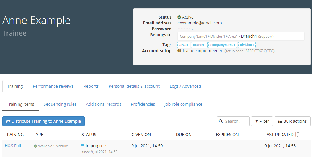Click the green Active status check icon
312x159 pixels.
click(x=179, y=17)
